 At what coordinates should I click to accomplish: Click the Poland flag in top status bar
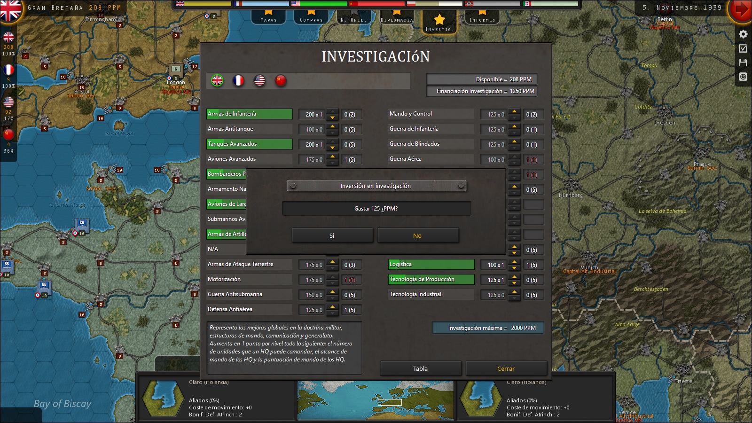coord(411,4)
